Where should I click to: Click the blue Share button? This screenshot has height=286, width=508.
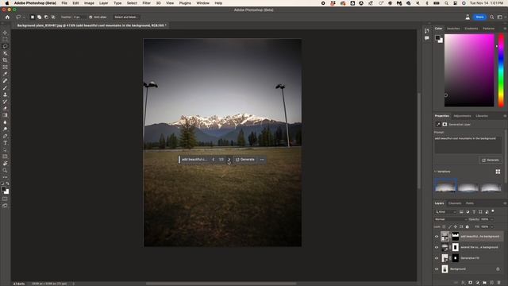point(479,17)
